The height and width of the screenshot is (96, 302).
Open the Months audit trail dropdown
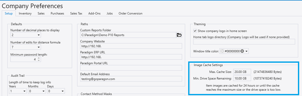click(x=37, y=91)
